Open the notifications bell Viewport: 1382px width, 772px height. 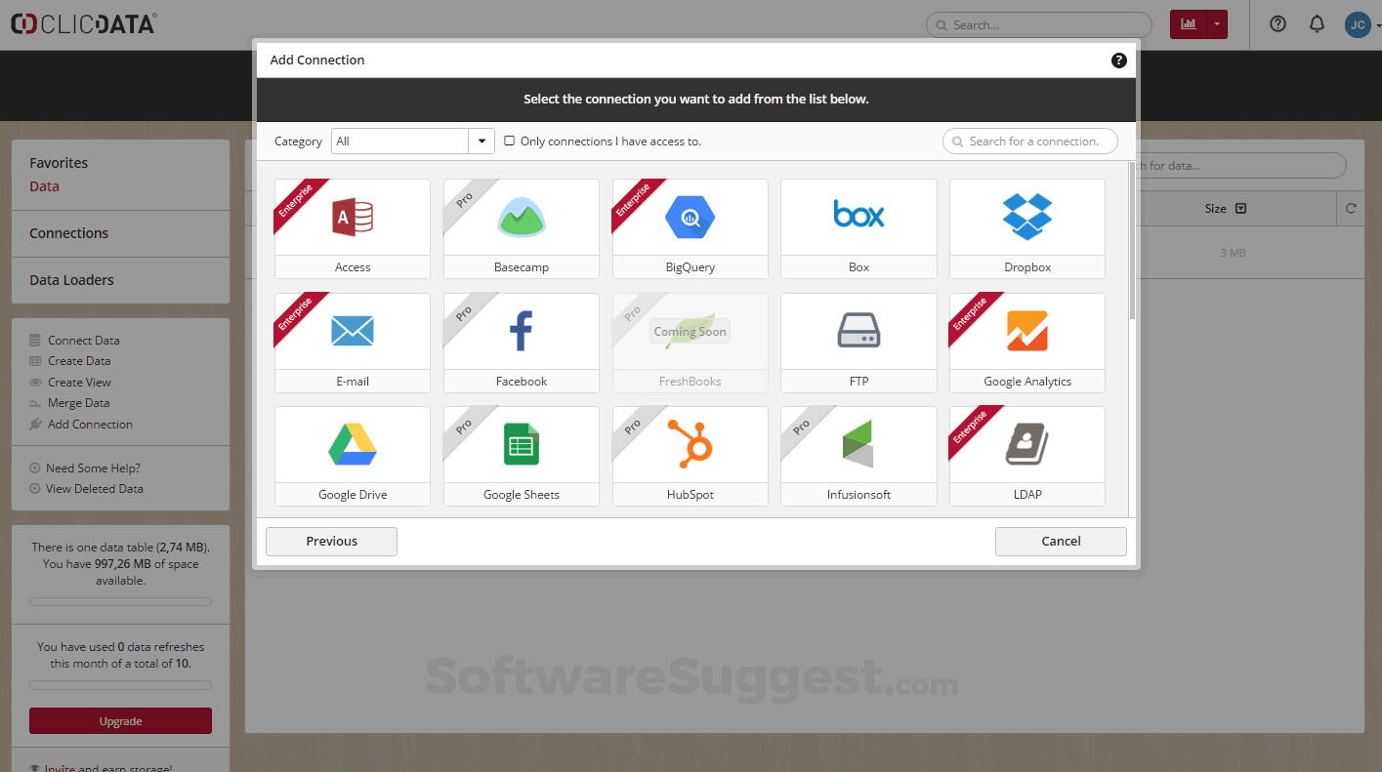(x=1317, y=23)
